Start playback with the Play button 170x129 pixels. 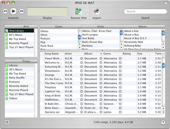(x=13, y=11)
